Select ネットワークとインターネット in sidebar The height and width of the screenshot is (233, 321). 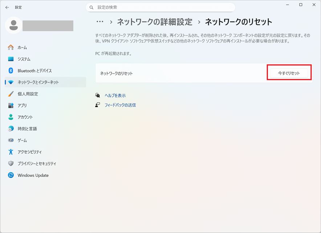[38, 82]
